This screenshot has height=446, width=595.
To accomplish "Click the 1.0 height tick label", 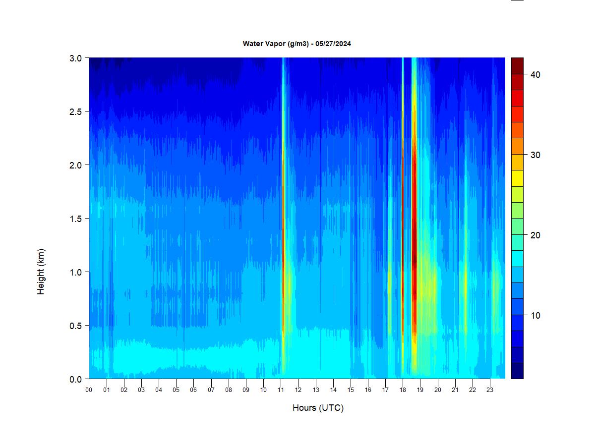I will [76, 272].
